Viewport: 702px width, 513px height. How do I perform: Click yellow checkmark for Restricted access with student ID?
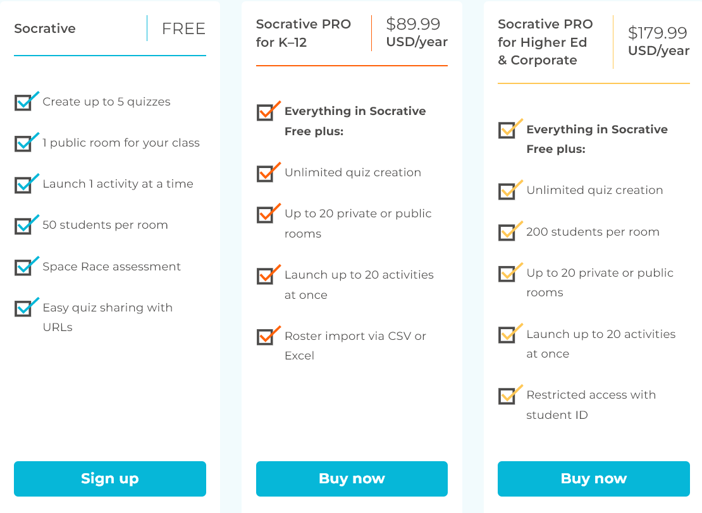(x=510, y=394)
